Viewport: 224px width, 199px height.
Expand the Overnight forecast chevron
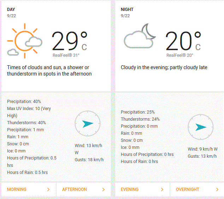pos(217,189)
